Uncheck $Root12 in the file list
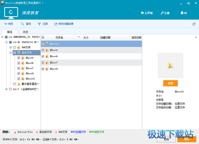Viewport: 199px width, 144px height. tap(43, 44)
